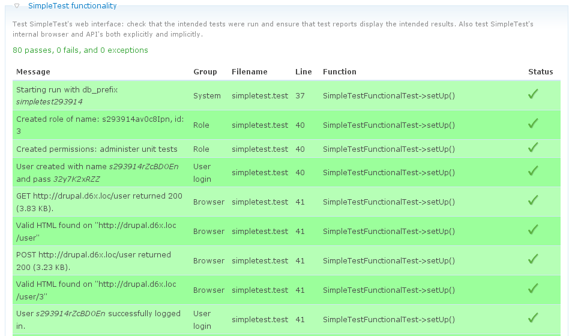The image size is (572, 336).
Task: Click 'Created role of name: s293914av0c8Ipn' message
Action: coord(100,125)
